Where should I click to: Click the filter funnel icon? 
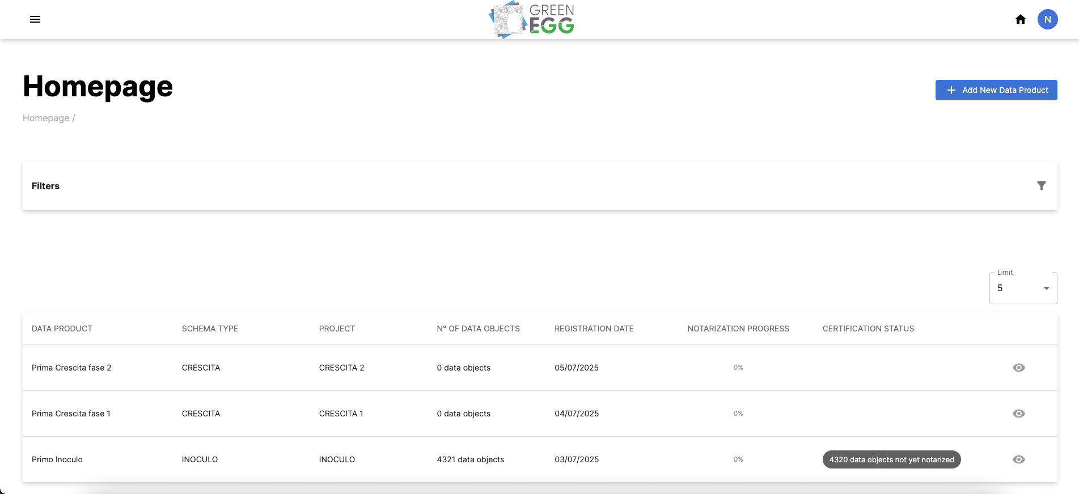1041,186
